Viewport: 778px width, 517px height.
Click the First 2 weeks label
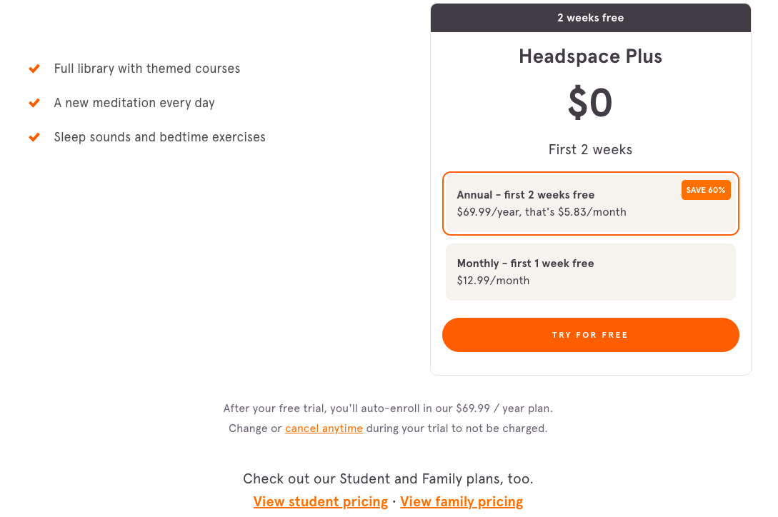coord(590,150)
